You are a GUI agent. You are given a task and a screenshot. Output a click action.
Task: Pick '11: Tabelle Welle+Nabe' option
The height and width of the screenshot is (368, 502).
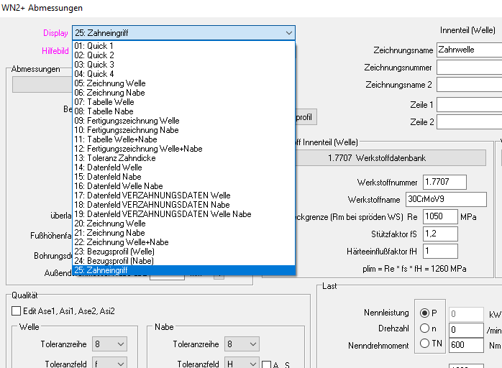click(116, 139)
